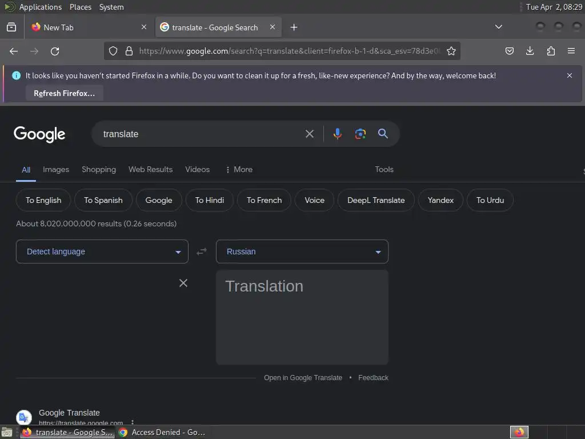
Task: Open the tracking protection shield icon
Action: (x=113, y=51)
